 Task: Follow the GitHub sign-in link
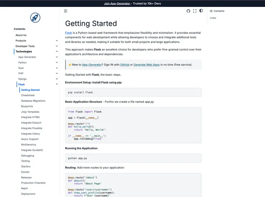click(125, 65)
